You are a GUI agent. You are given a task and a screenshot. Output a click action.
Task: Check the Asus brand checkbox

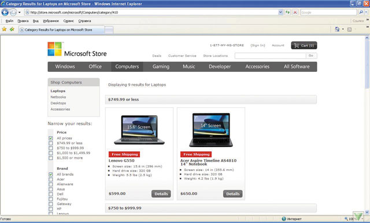coord(51,189)
